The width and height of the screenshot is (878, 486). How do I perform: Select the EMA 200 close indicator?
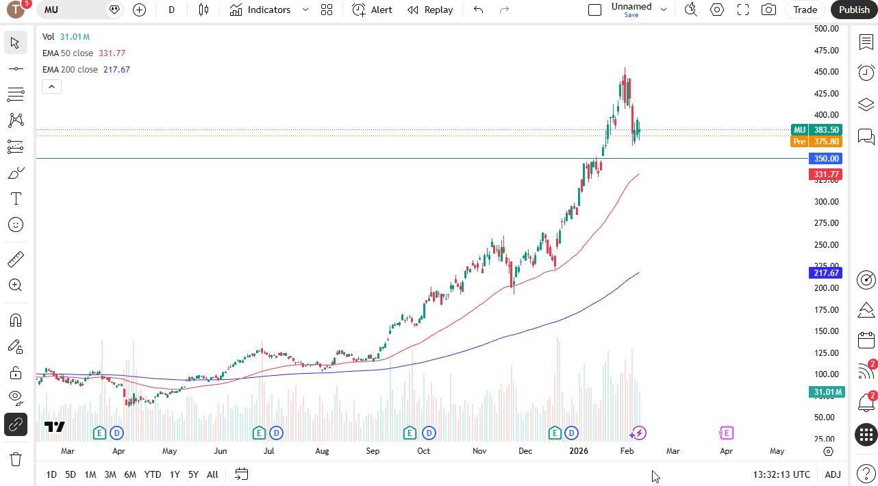71,69
